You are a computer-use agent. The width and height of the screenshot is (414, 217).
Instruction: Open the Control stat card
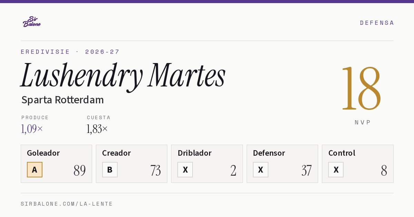click(357, 164)
